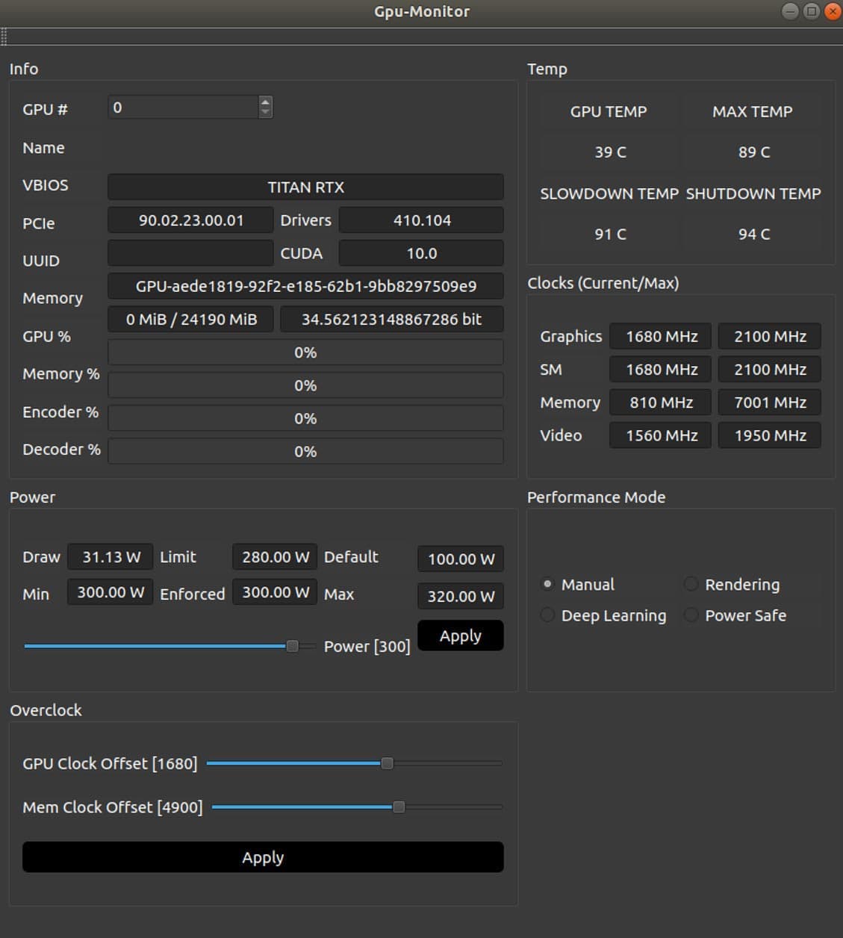The width and height of the screenshot is (843, 938).
Task: Click the 89 C max temperature value
Action: coord(753,152)
